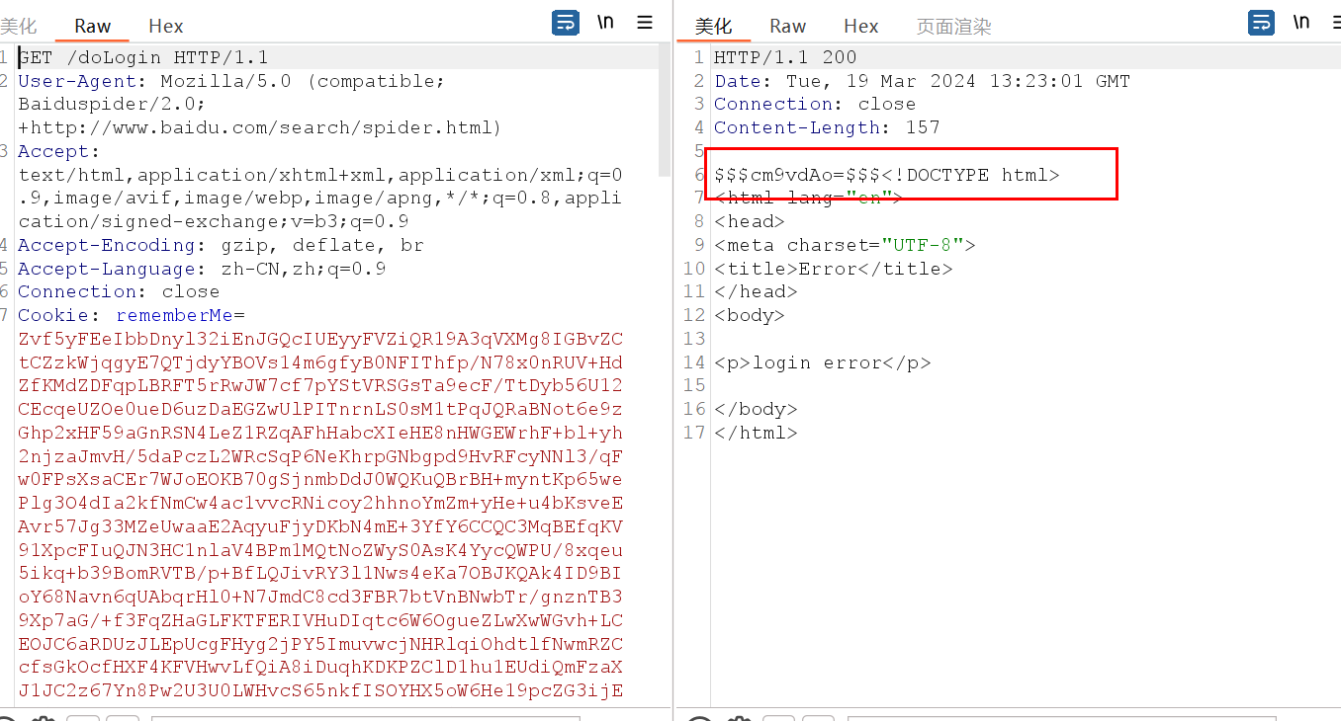
Task: Click the '<body>' opening tag line
Action: pos(749,315)
